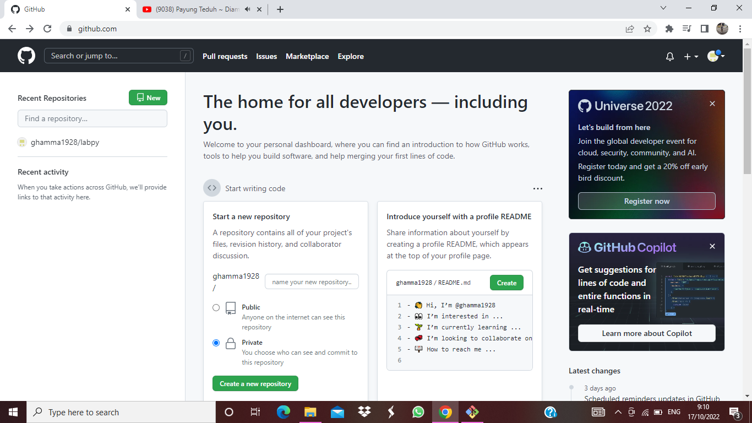Open Issues in the header

(266, 56)
